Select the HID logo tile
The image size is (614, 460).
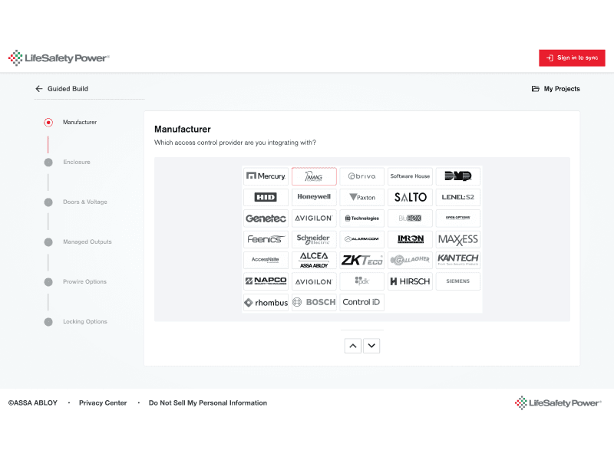click(266, 197)
